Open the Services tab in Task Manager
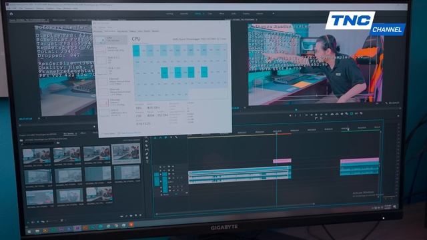Viewport: 427px width, 240px height. pyautogui.click(x=155, y=31)
